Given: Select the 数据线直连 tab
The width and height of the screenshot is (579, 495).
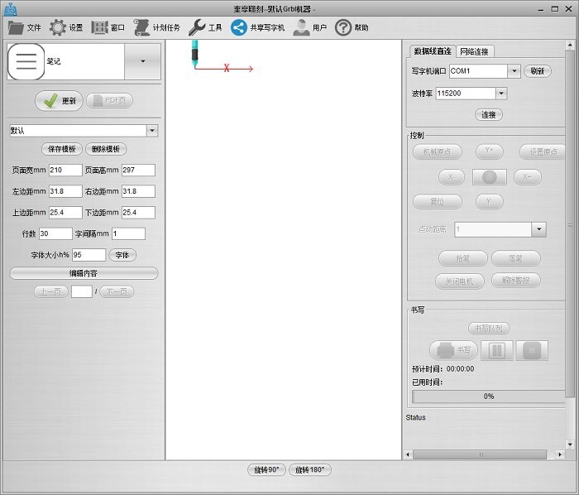Looking at the screenshot, I should 432,51.
